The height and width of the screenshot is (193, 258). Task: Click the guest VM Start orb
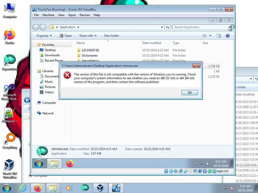(39, 163)
